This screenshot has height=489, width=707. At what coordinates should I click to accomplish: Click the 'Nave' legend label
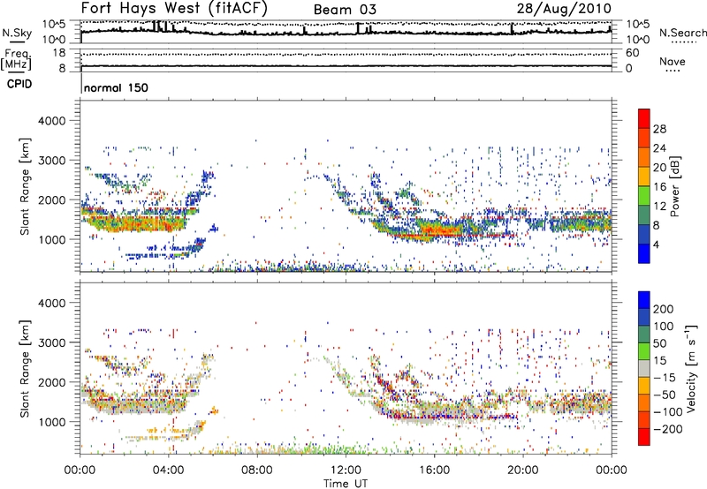pyautogui.click(x=673, y=62)
